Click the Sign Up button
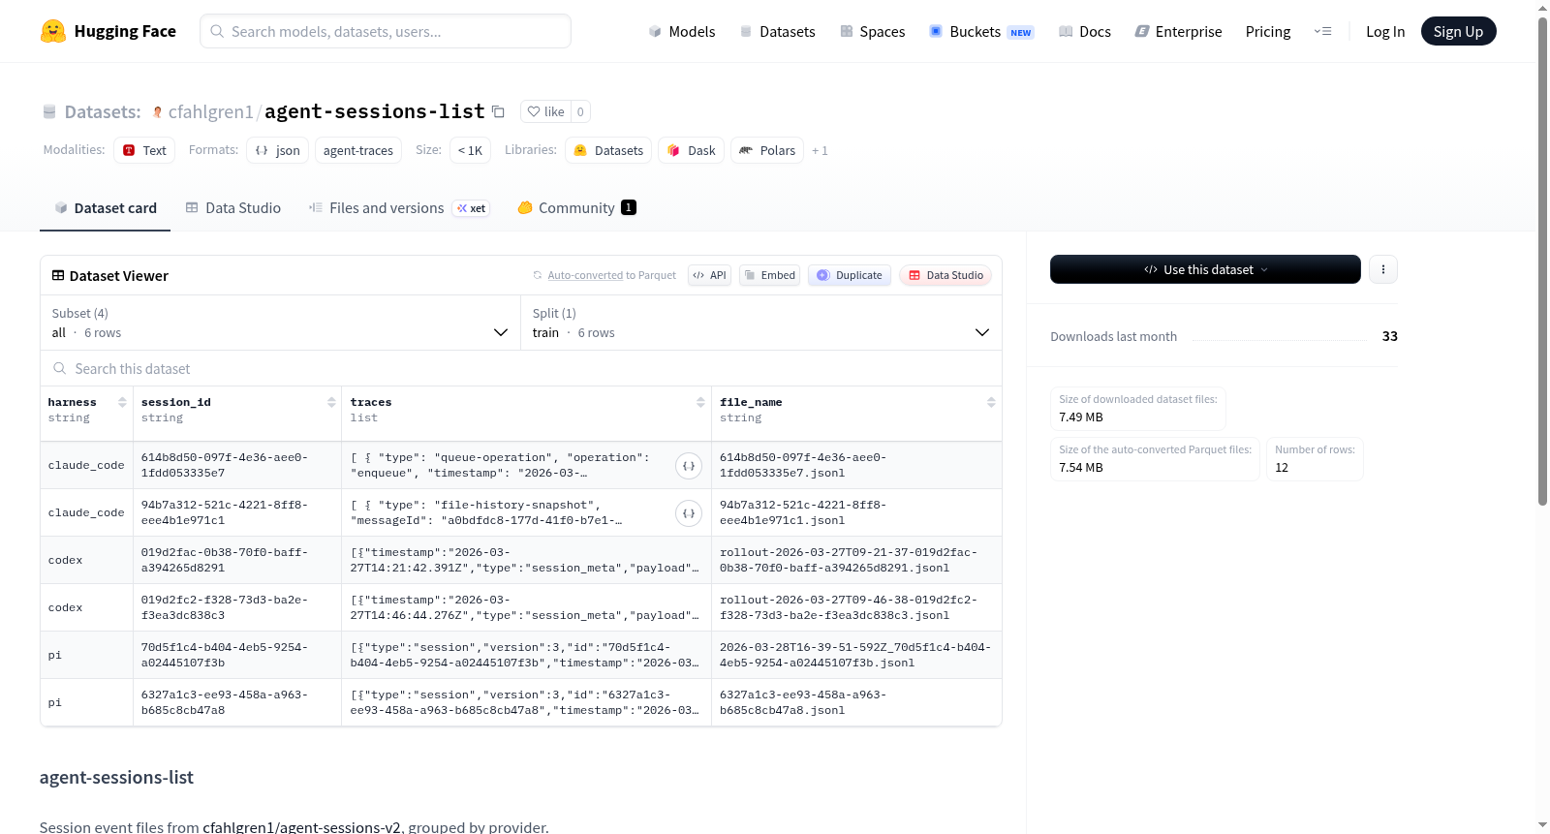The width and height of the screenshot is (1550, 834). (x=1458, y=31)
